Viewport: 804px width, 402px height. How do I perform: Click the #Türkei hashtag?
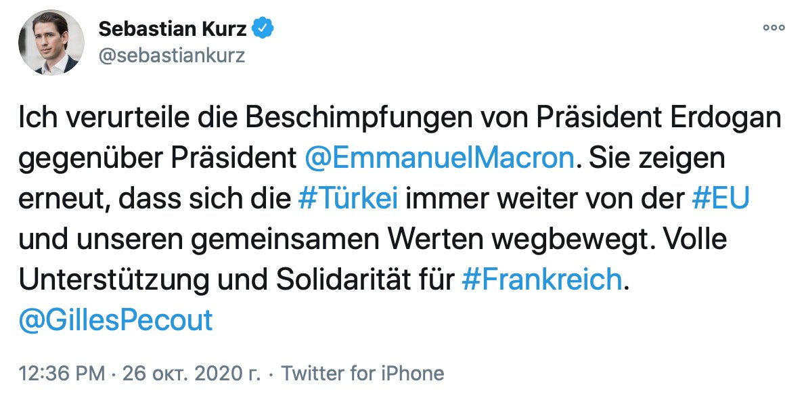(347, 200)
